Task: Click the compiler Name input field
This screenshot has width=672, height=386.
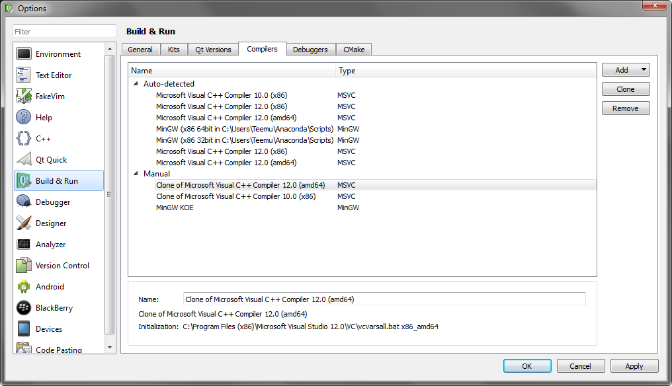Action: pos(384,299)
